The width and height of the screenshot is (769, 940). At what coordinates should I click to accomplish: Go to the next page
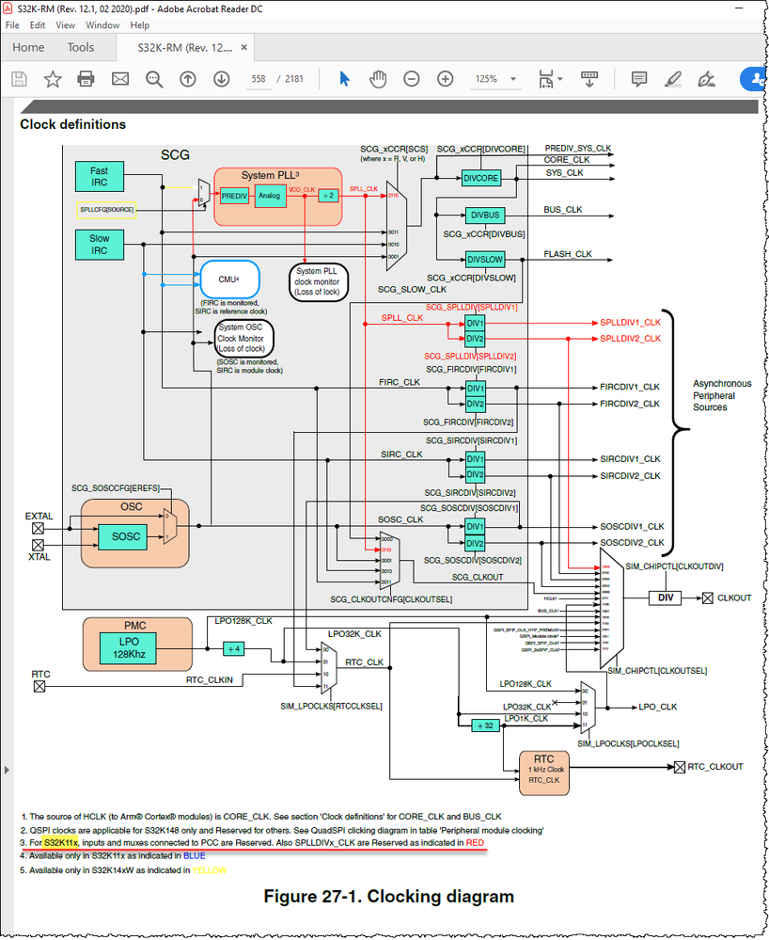(221, 79)
